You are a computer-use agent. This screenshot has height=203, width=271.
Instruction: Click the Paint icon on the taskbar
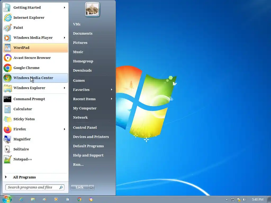tap(44, 199)
